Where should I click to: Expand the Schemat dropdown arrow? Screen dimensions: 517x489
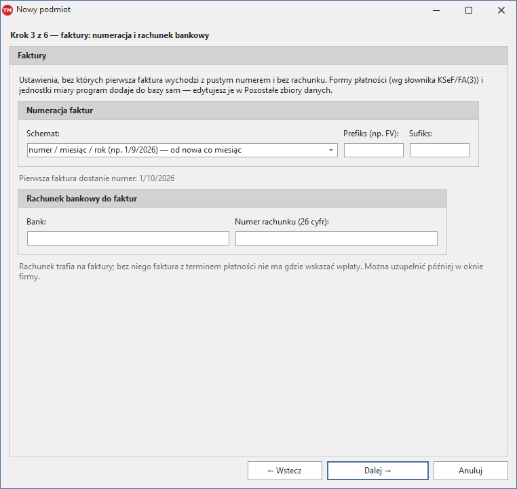pos(330,151)
